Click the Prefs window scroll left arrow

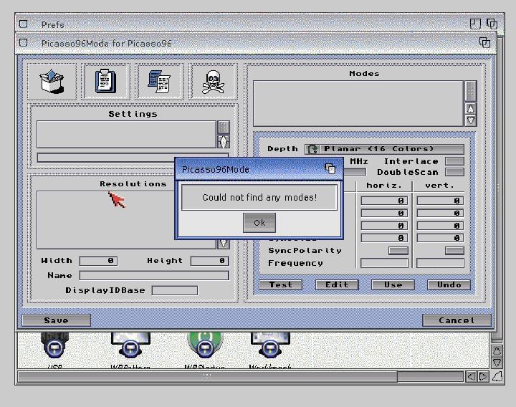point(471,376)
